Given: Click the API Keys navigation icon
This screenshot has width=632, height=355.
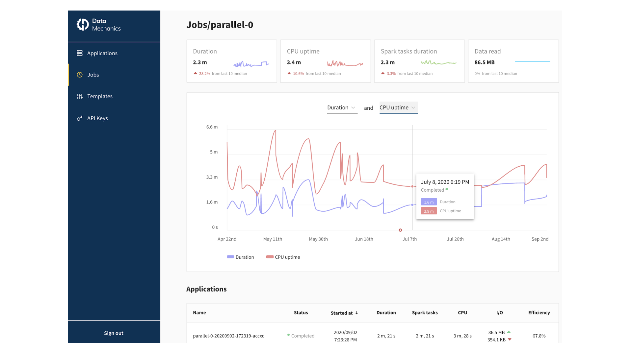Looking at the screenshot, I should (x=80, y=118).
